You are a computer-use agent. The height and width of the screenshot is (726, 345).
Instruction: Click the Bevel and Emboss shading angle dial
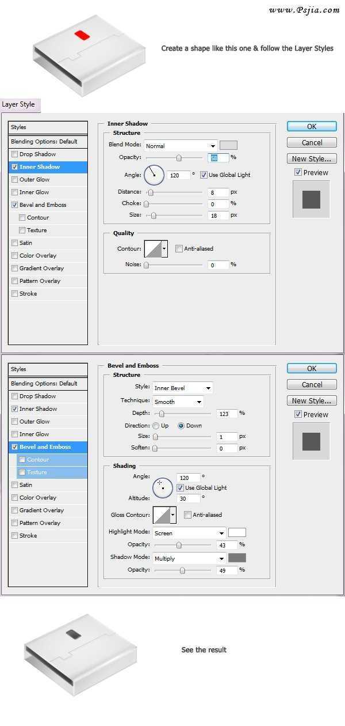(162, 487)
